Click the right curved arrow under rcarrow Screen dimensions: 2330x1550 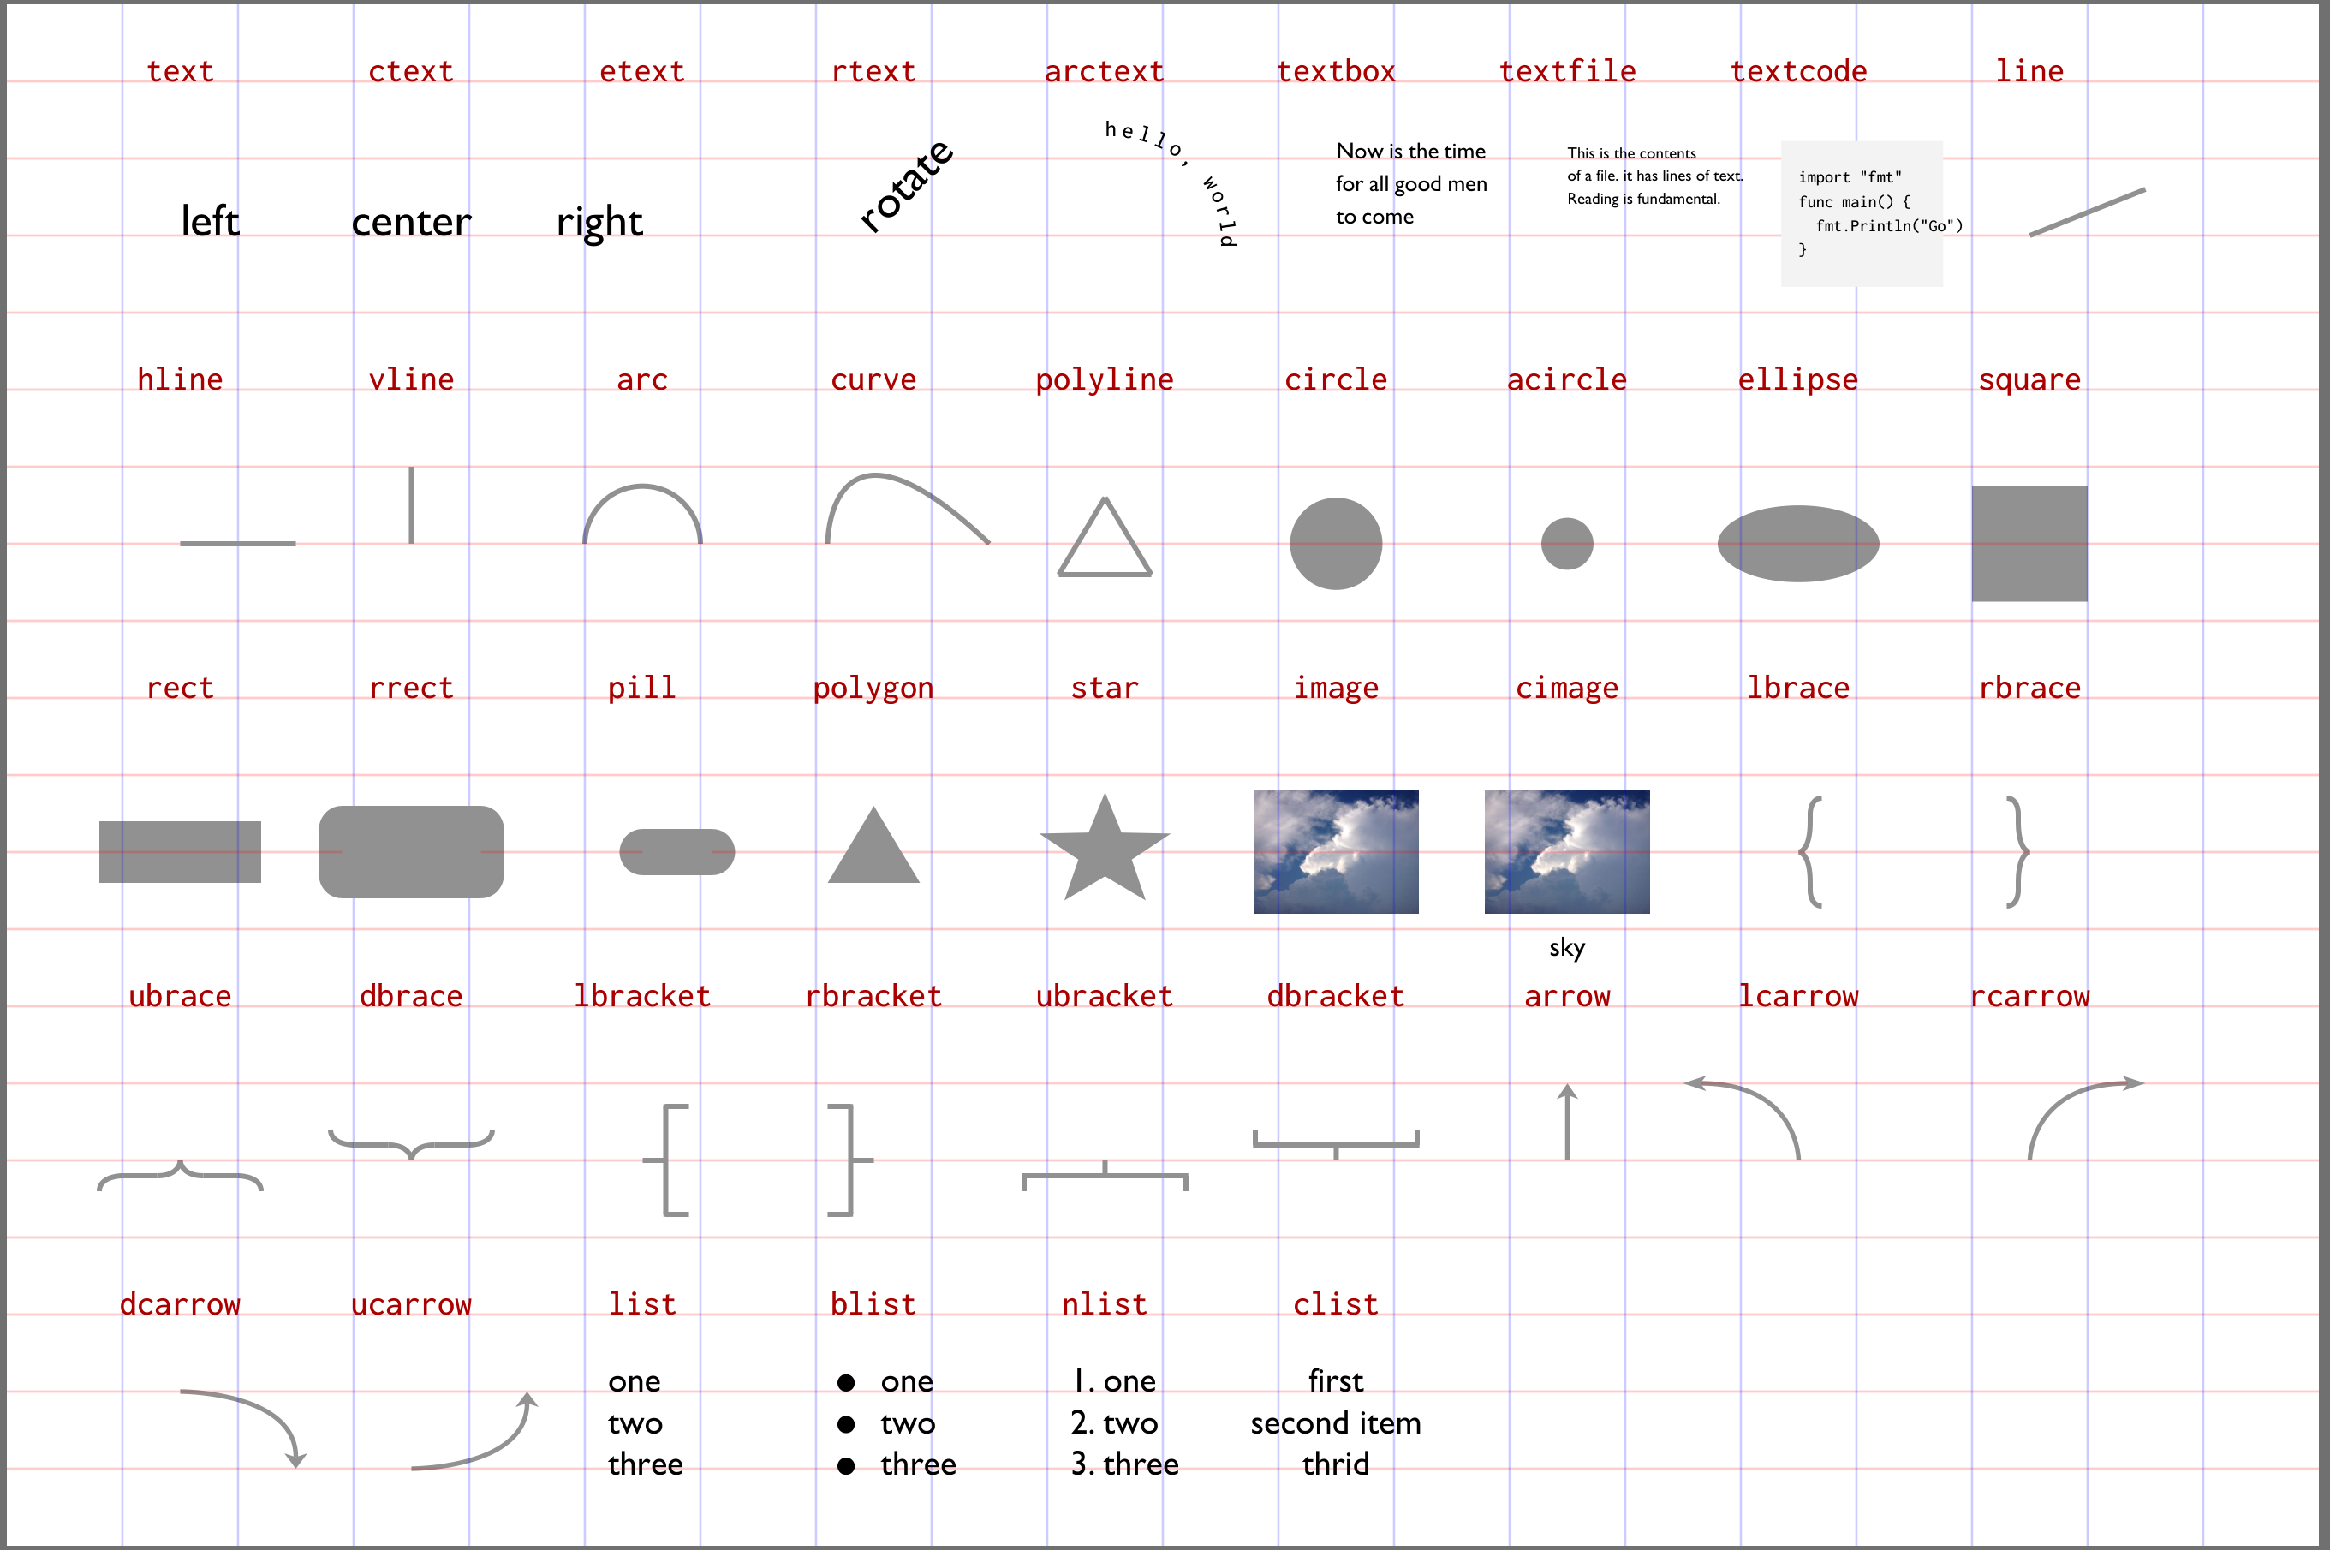pyautogui.click(x=2086, y=1119)
